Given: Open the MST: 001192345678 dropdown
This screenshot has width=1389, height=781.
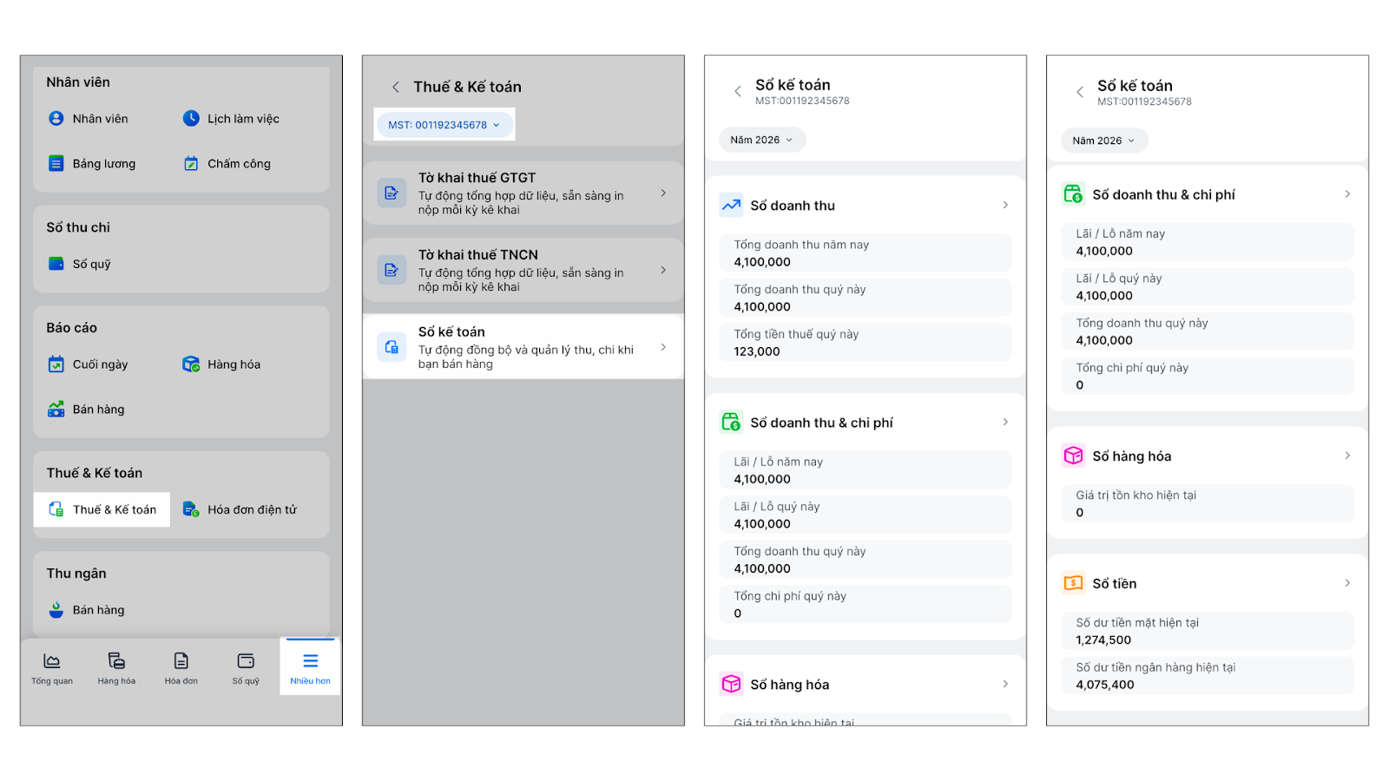Looking at the screenshot, I should click(x=444, y=125).
